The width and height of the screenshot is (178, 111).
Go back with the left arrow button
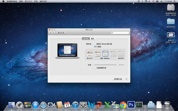pyautogui.click(x=50, y=33)
